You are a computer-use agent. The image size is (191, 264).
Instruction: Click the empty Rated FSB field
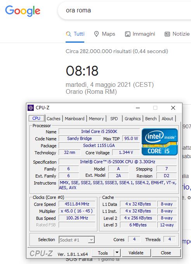(x=77, y=225)
